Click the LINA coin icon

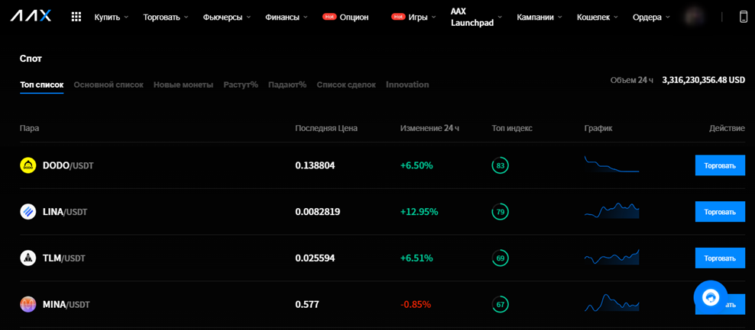tap(28, 212)
